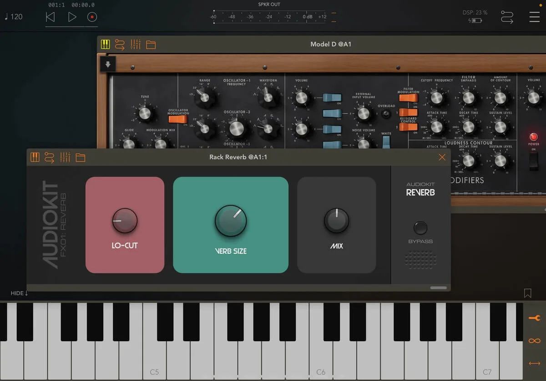This screenshot has height=381, width=546.
Task: Click the filter Attack Time knob
Action: click(x=436, y=127)
